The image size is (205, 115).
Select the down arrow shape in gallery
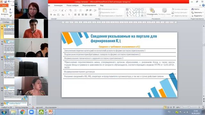click(139, 12)
